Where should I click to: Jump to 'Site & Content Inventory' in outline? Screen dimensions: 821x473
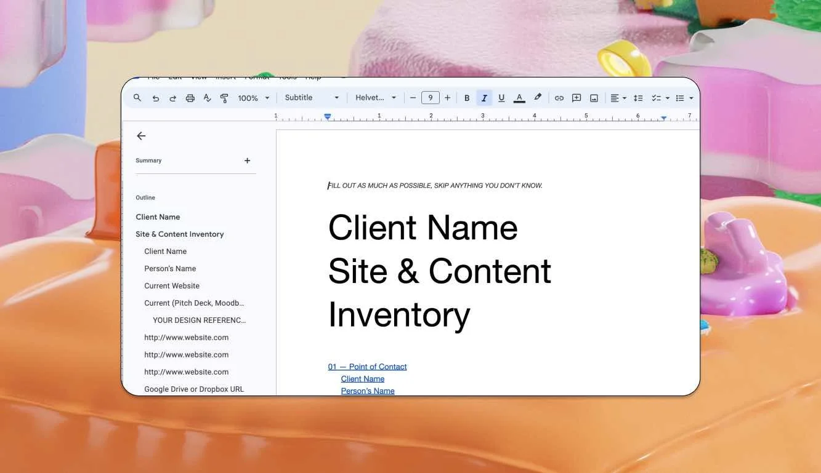(180, 234)
